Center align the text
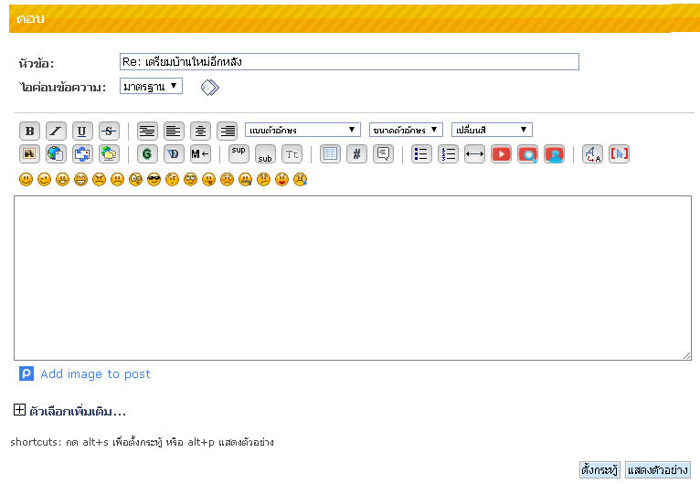 [x=200, y=132]
